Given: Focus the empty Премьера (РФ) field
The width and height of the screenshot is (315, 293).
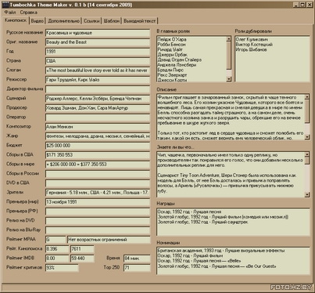Looking at the screenshot, I should [x=98, y=212].
